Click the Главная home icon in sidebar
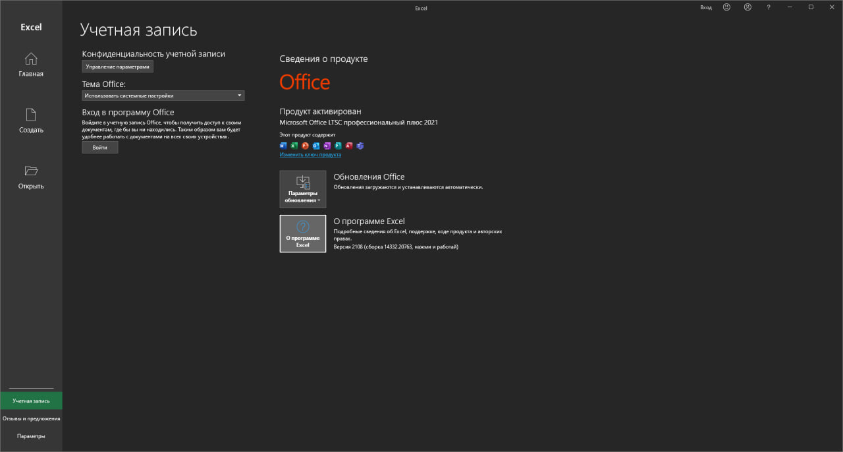This screenshot has width=843, height=452. click(31, 59)
